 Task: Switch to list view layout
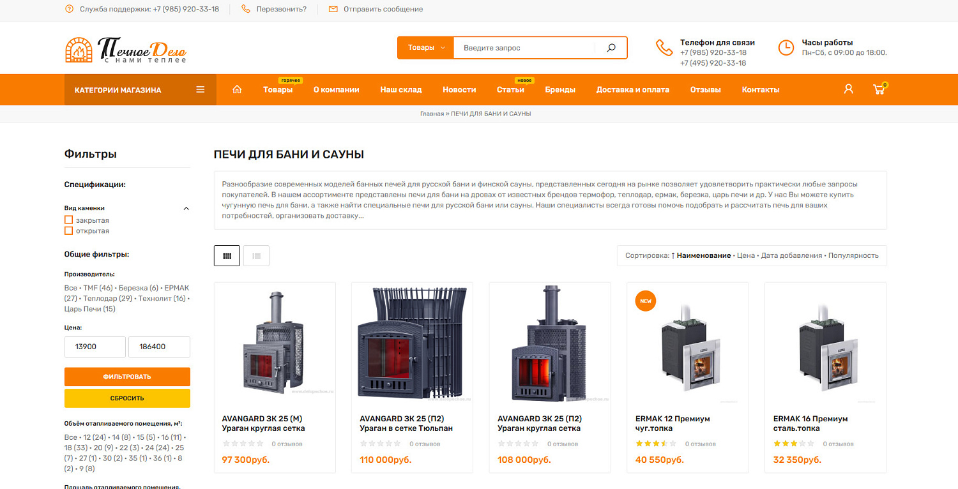click(256, 255)
